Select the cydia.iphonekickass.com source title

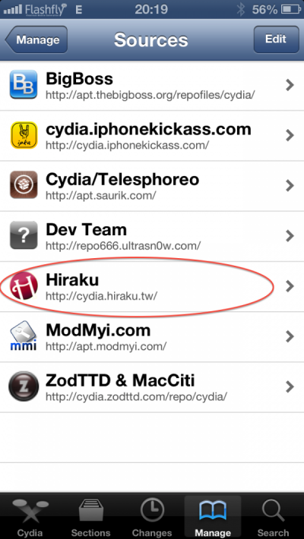[148, 130]
